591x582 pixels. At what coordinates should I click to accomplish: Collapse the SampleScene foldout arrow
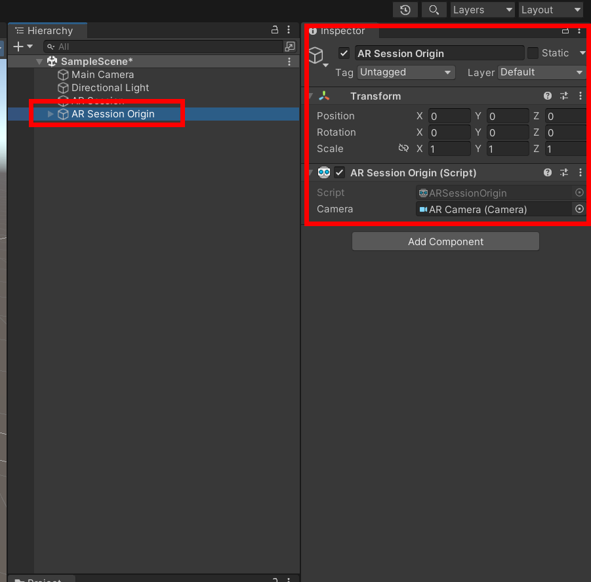[39, 62]
